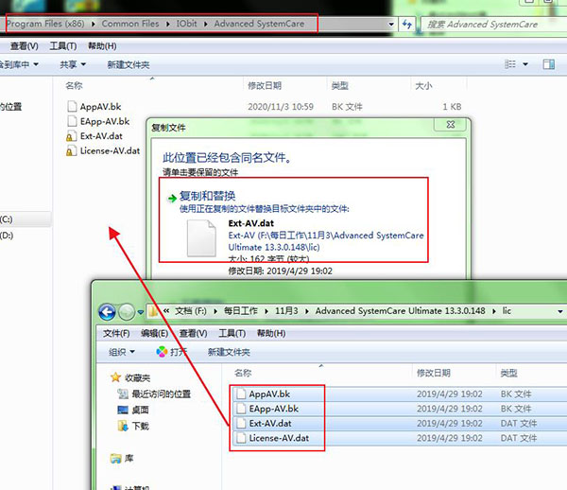Select 库 in lic window sidebar
The image size is (567, 490).
point(122,459)
